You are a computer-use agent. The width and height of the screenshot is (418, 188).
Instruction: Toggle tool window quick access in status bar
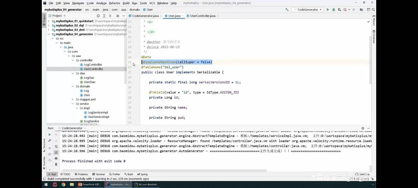44,179
